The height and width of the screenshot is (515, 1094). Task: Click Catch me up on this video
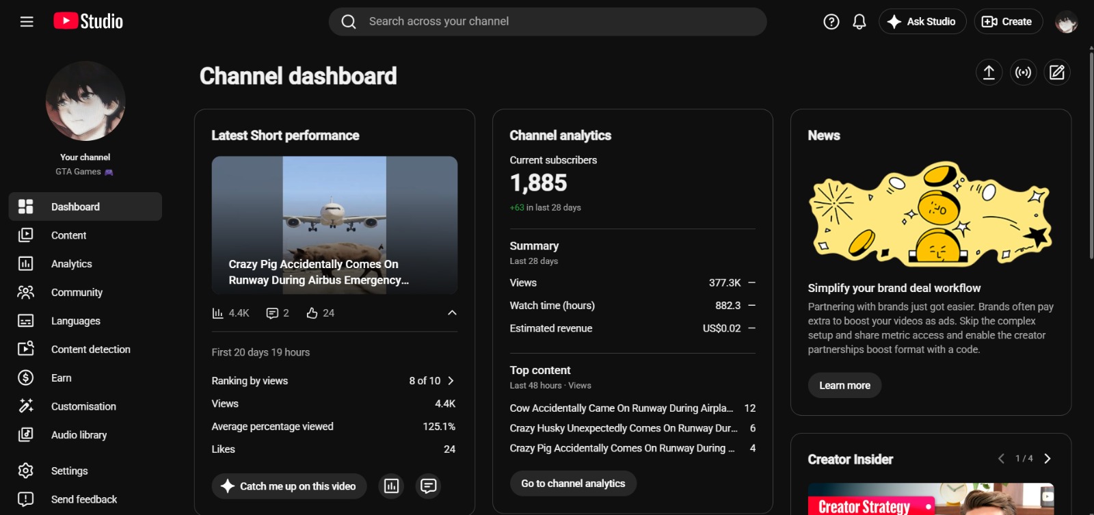point(289,486)
